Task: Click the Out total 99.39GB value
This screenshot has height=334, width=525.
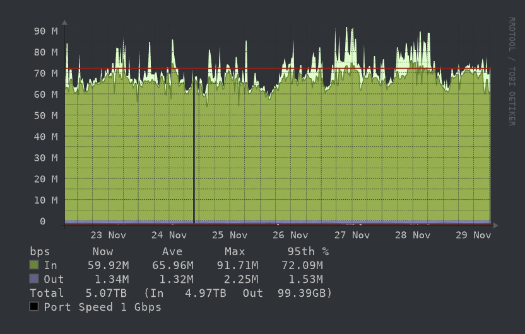Action: 302,293
